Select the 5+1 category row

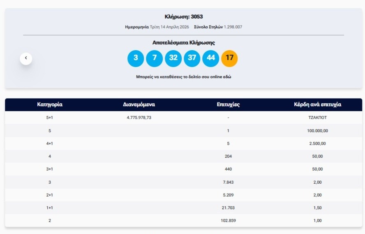click(x=50, y=118)
